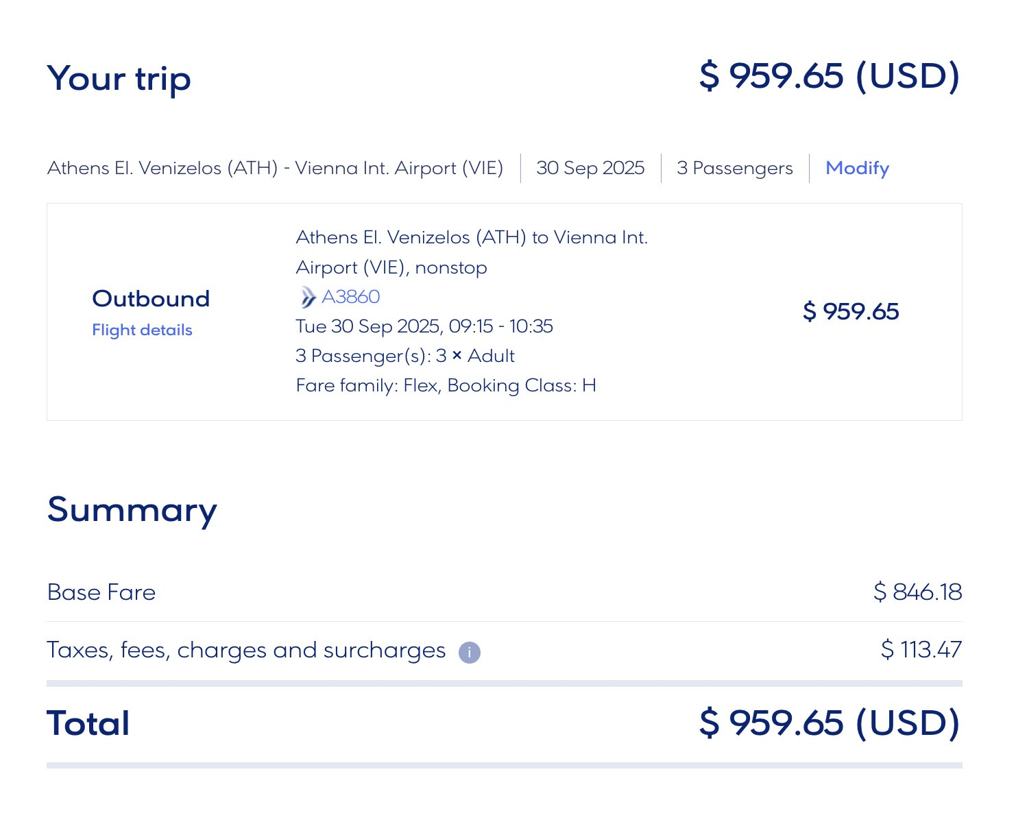
Task: Click the ATH - VIE route summary text
Action: tap(275, 168)
